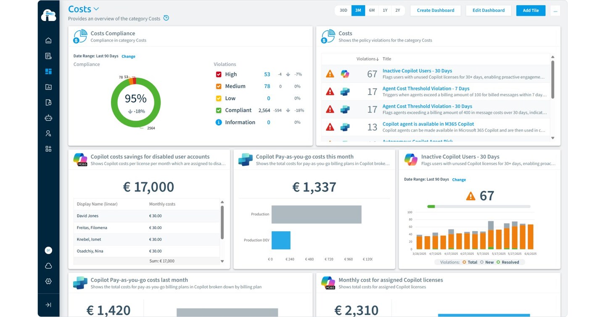Viewport: 605px width, 317px height.
Task: Click scroll-up arrow in disabled accounts table
Action: pyautogui.click(x=222, y=202)
